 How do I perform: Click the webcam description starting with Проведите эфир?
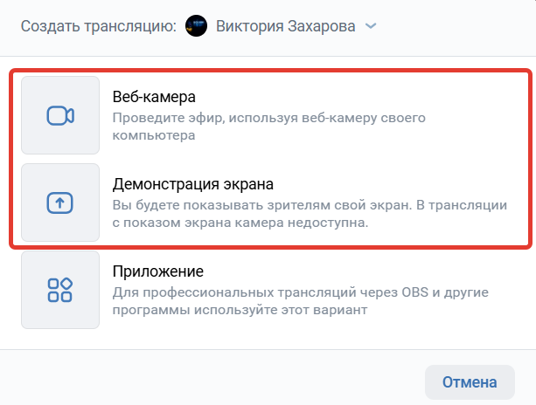[269, 127]
